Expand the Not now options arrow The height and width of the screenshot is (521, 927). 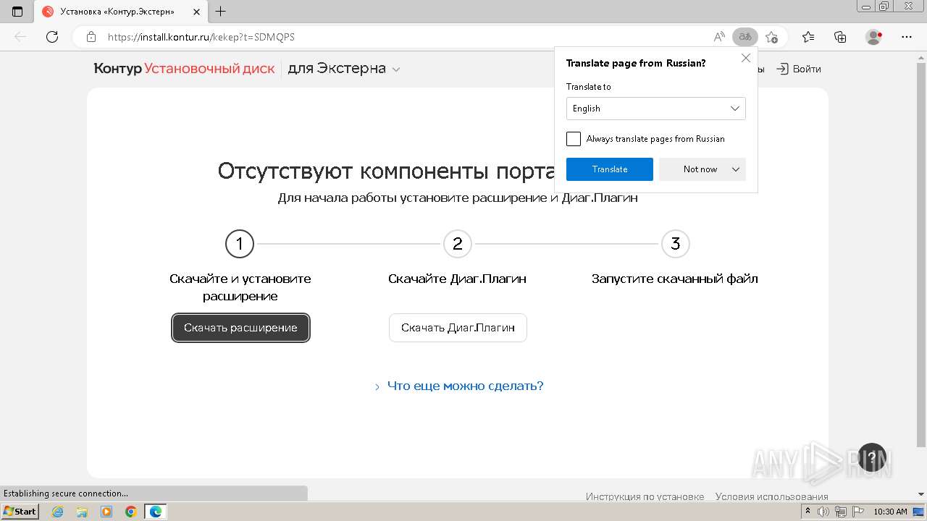737,169
